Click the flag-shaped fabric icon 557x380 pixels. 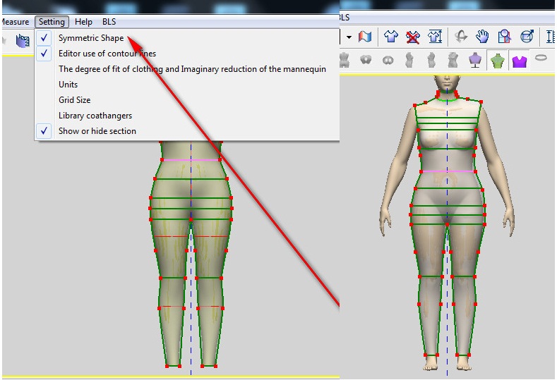(365, 36)
